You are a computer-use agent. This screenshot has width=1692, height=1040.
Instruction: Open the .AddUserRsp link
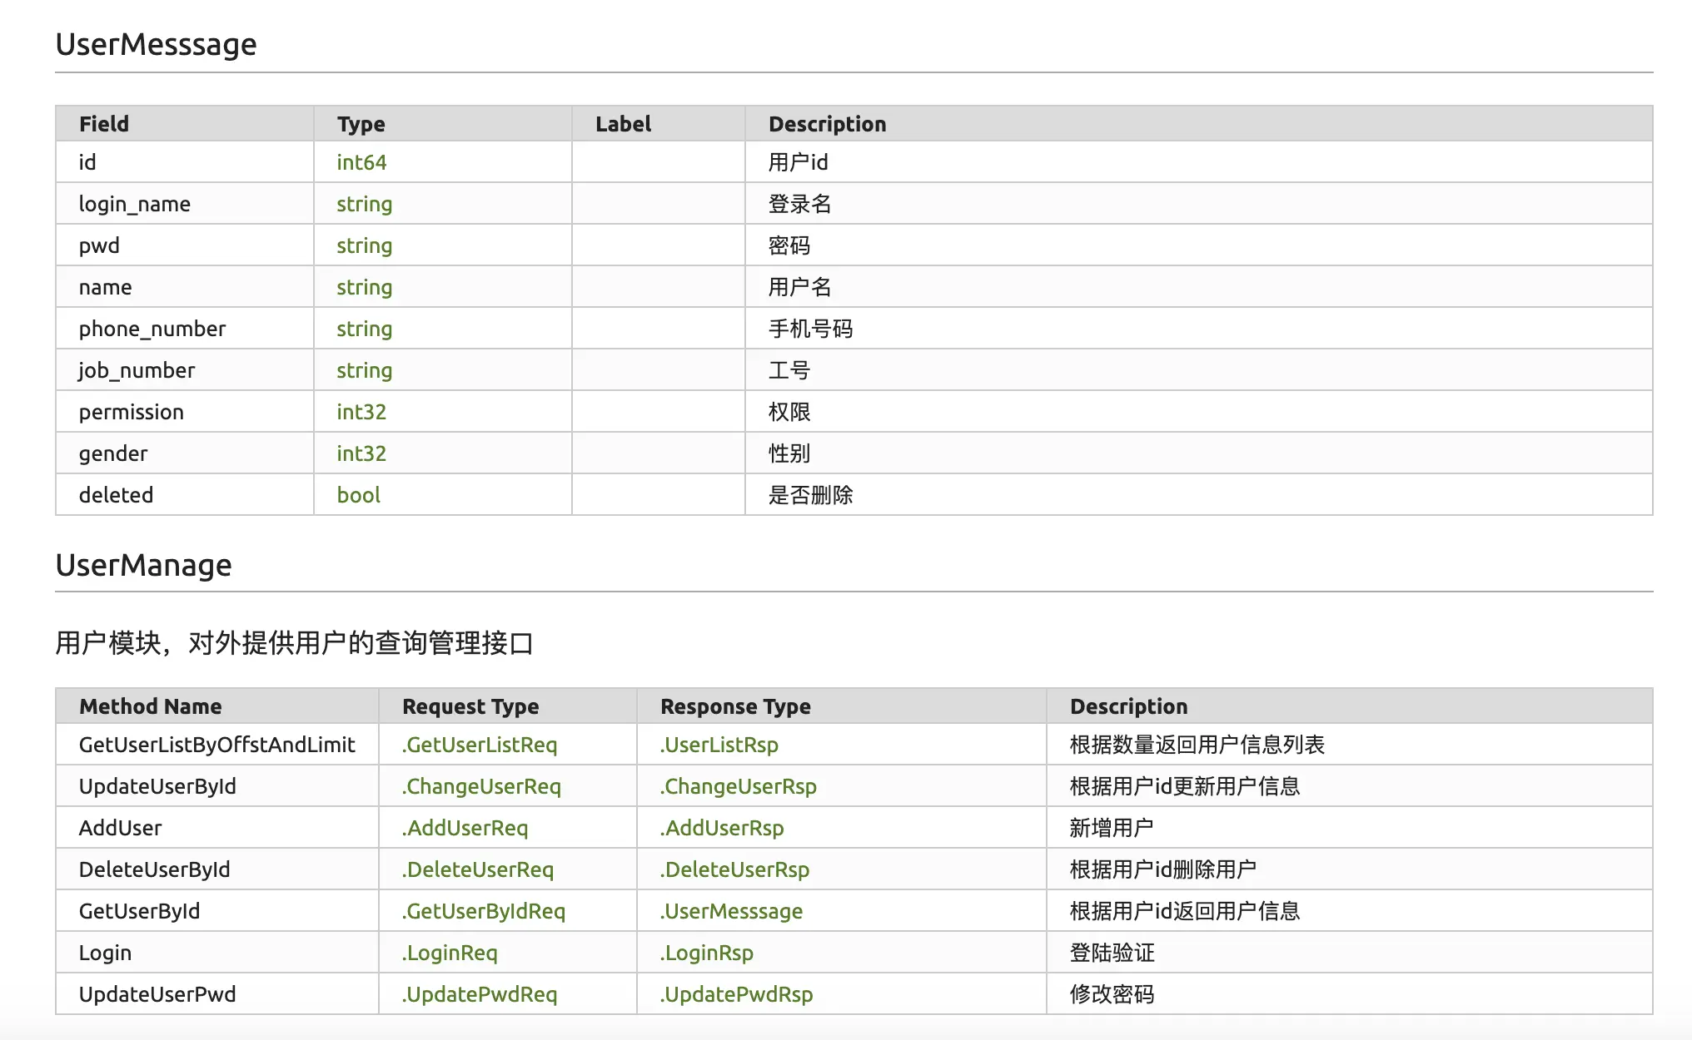coord(722,828)
